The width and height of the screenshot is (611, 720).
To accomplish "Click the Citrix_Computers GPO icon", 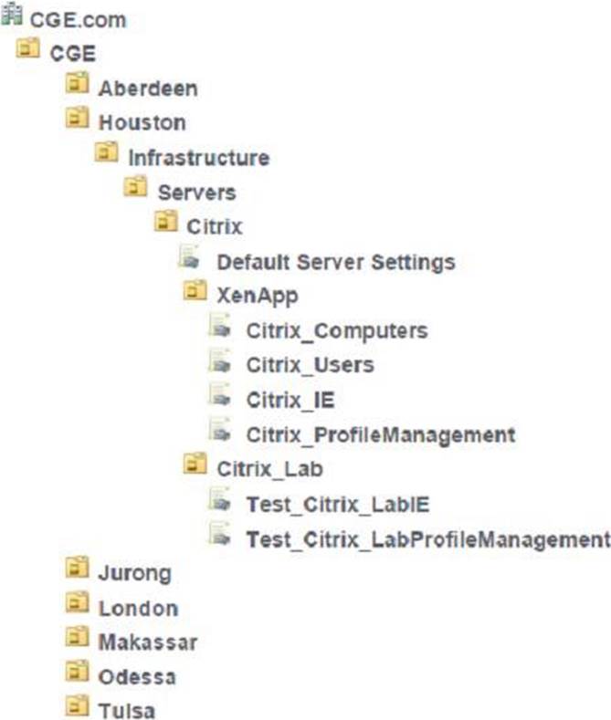I will click(222, 329).
